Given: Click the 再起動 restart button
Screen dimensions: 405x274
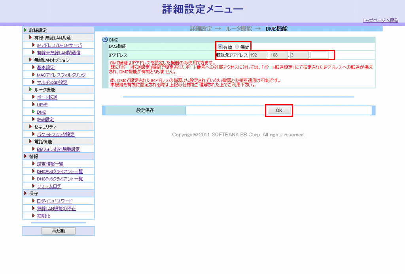Looking at the screenshot, I should [x=58, y=231].
